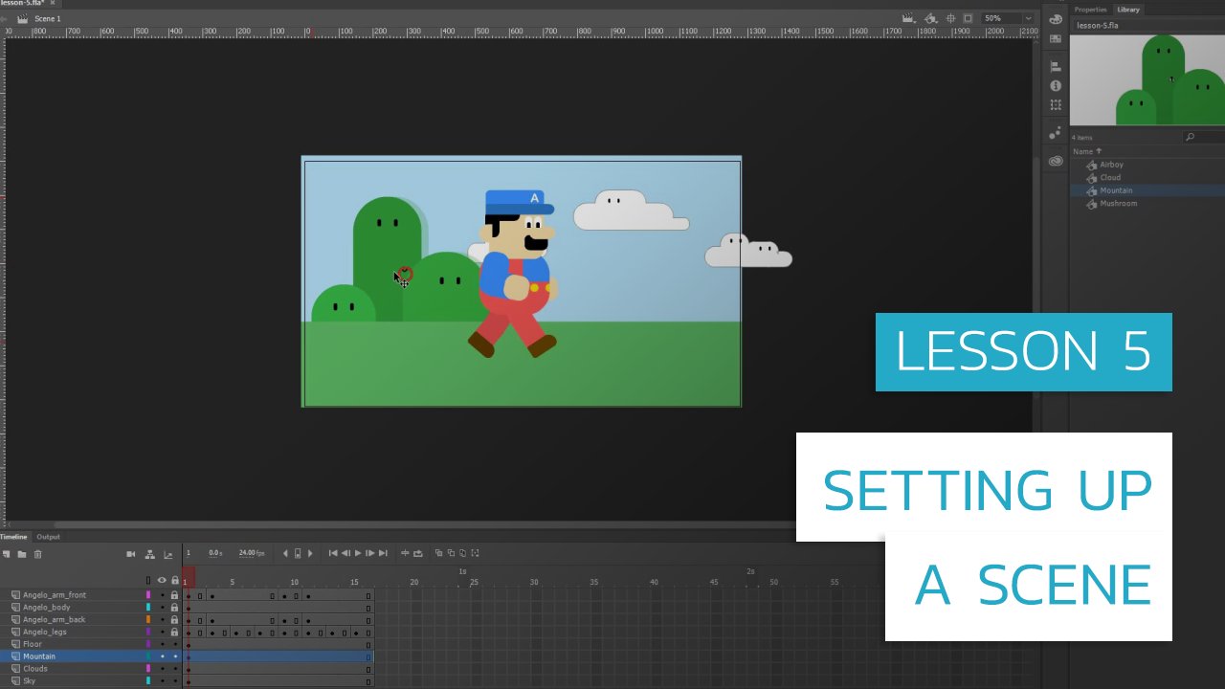Click the New Layer icon in Timeline

(7, 554)
